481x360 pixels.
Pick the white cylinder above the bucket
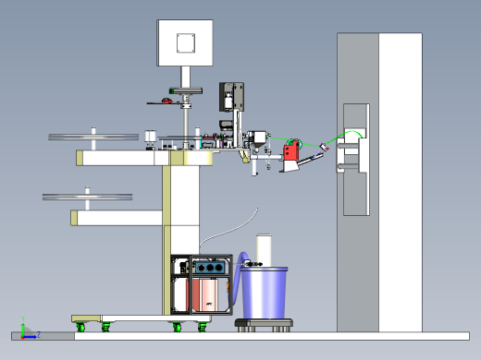click(265, 250)
